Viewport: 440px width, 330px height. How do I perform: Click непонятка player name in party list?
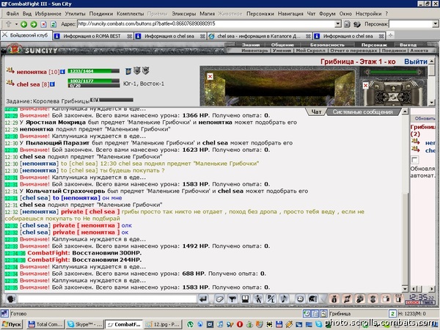(32, 72)
